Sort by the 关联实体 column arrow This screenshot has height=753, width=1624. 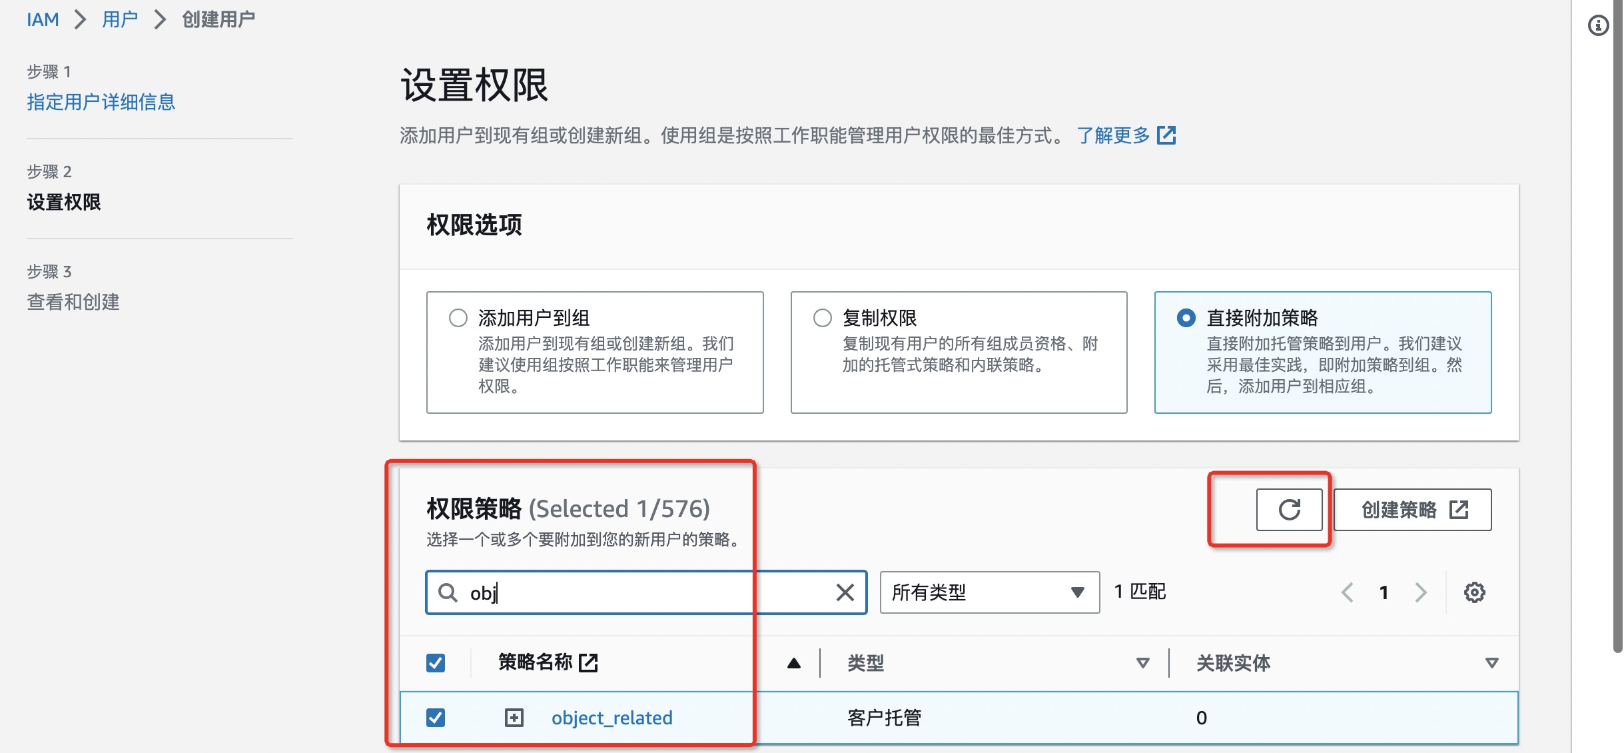click(x=1491, y=663)
